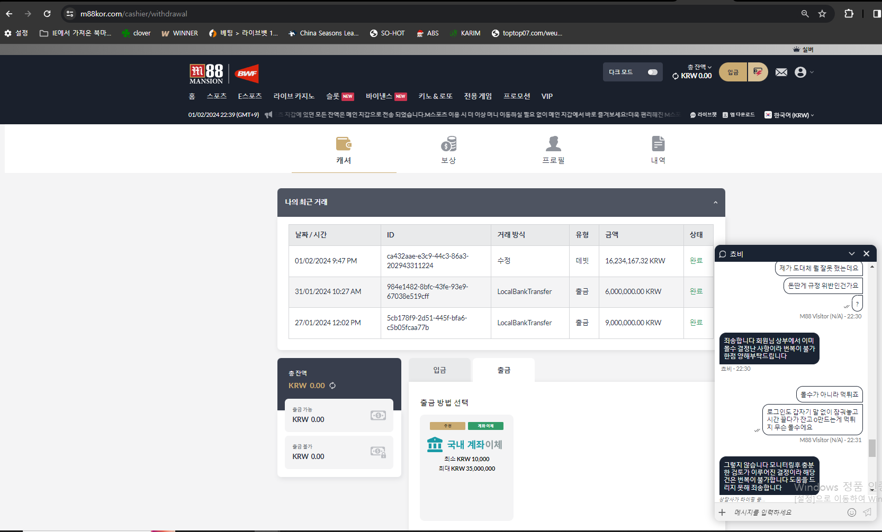Open the 라이브 카지노 menu item
This screenshot has height=532, width=882.
click(294, 96)
